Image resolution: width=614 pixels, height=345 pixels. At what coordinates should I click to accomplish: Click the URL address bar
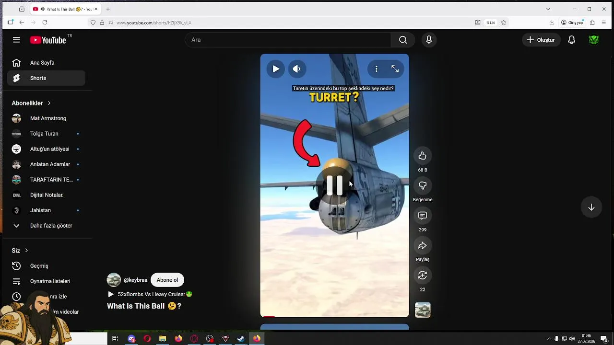click(288, 23)
